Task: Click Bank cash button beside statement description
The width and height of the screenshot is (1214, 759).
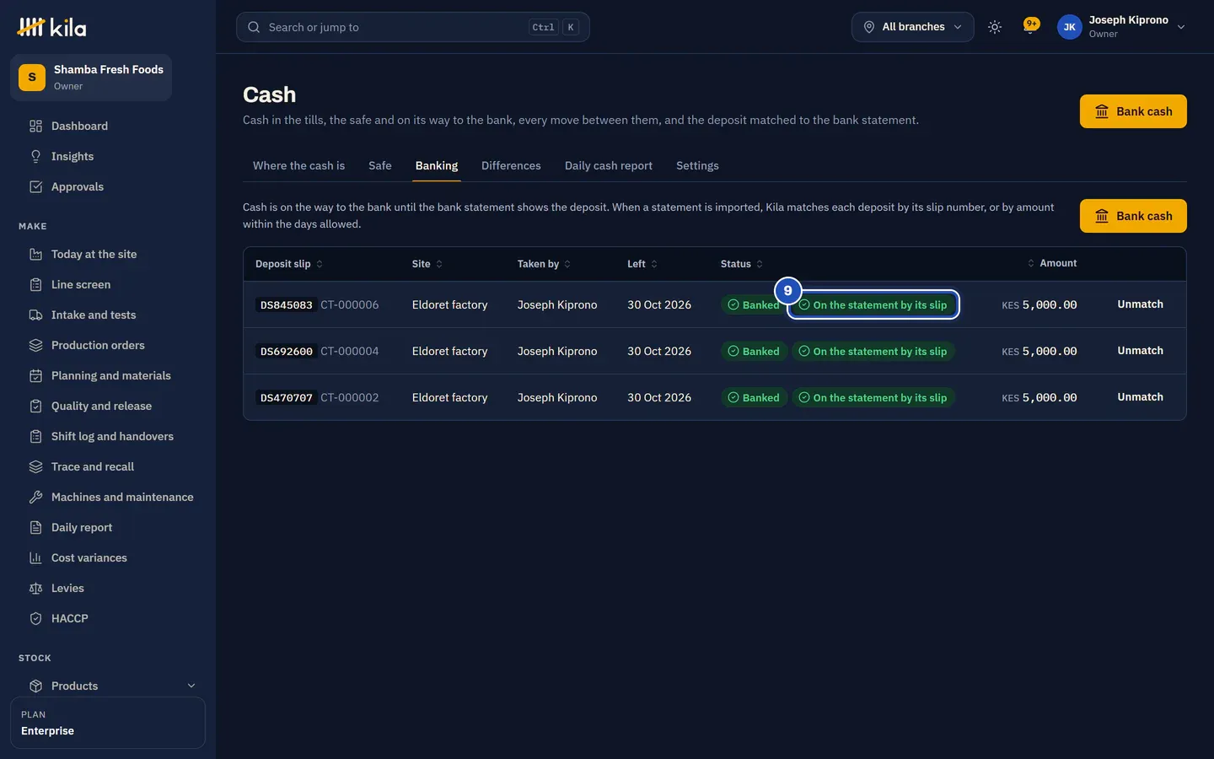Action: (1133, 216)
